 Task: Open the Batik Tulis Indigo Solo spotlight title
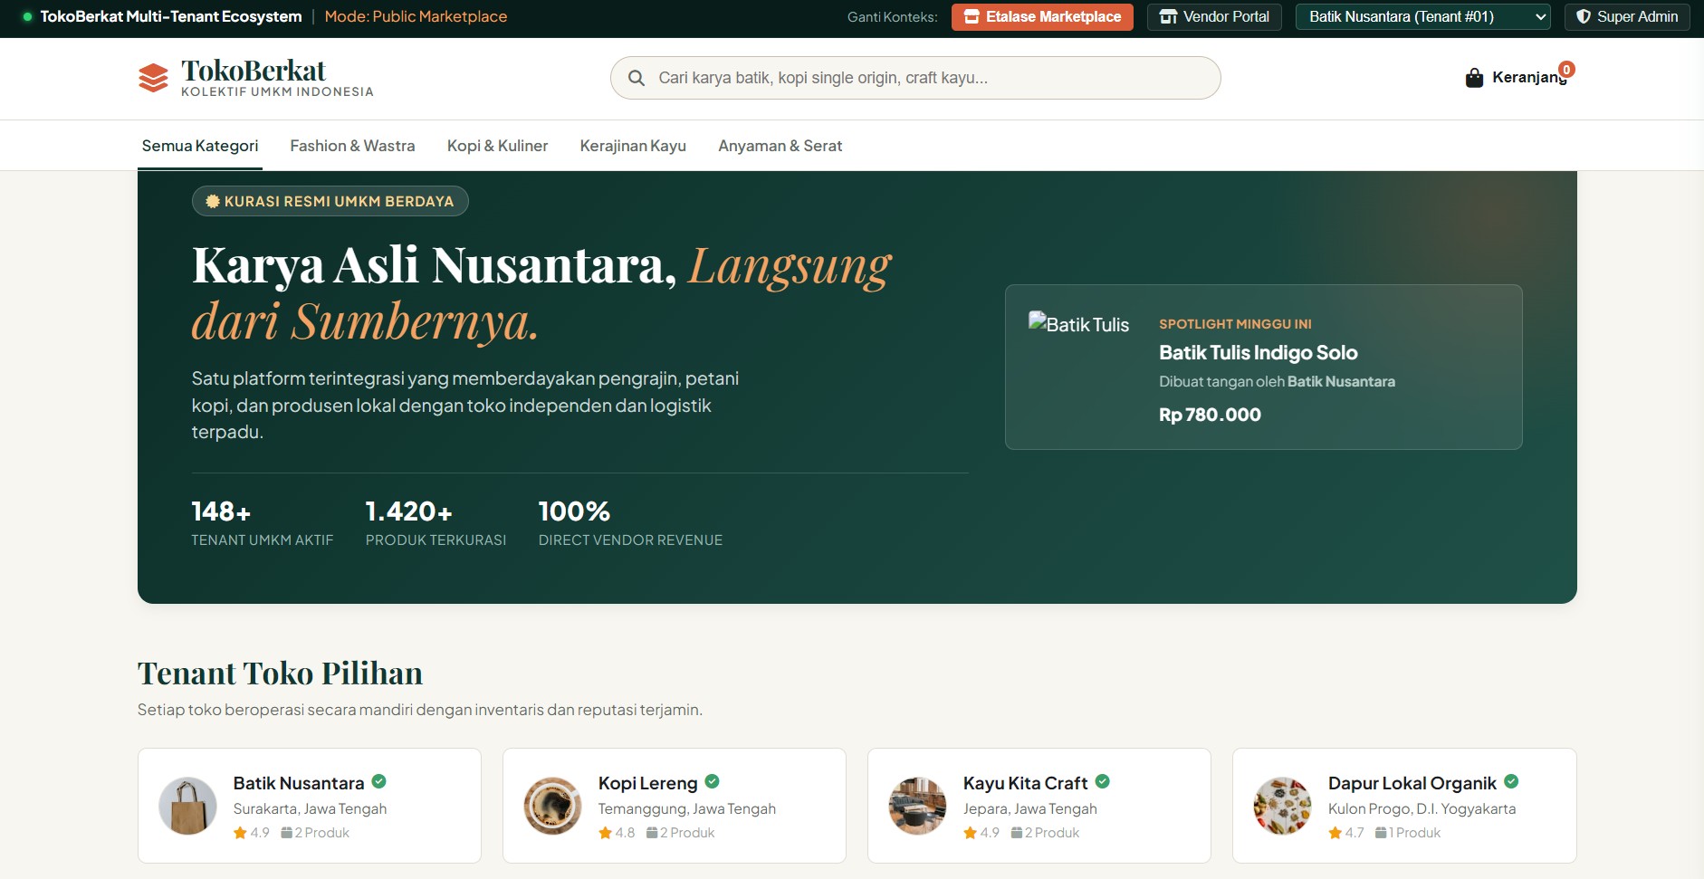click(1258, 352)
